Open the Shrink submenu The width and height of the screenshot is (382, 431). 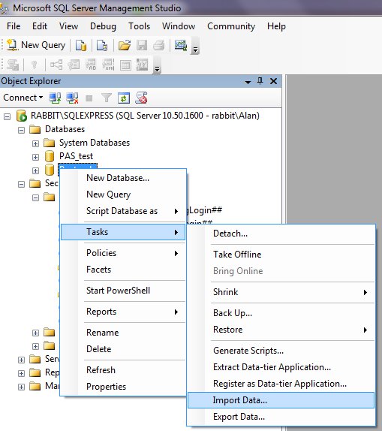point(281,292)
